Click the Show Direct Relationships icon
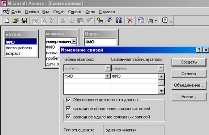The width and height of the screenshot is (209, 135). tap(110, 20)
